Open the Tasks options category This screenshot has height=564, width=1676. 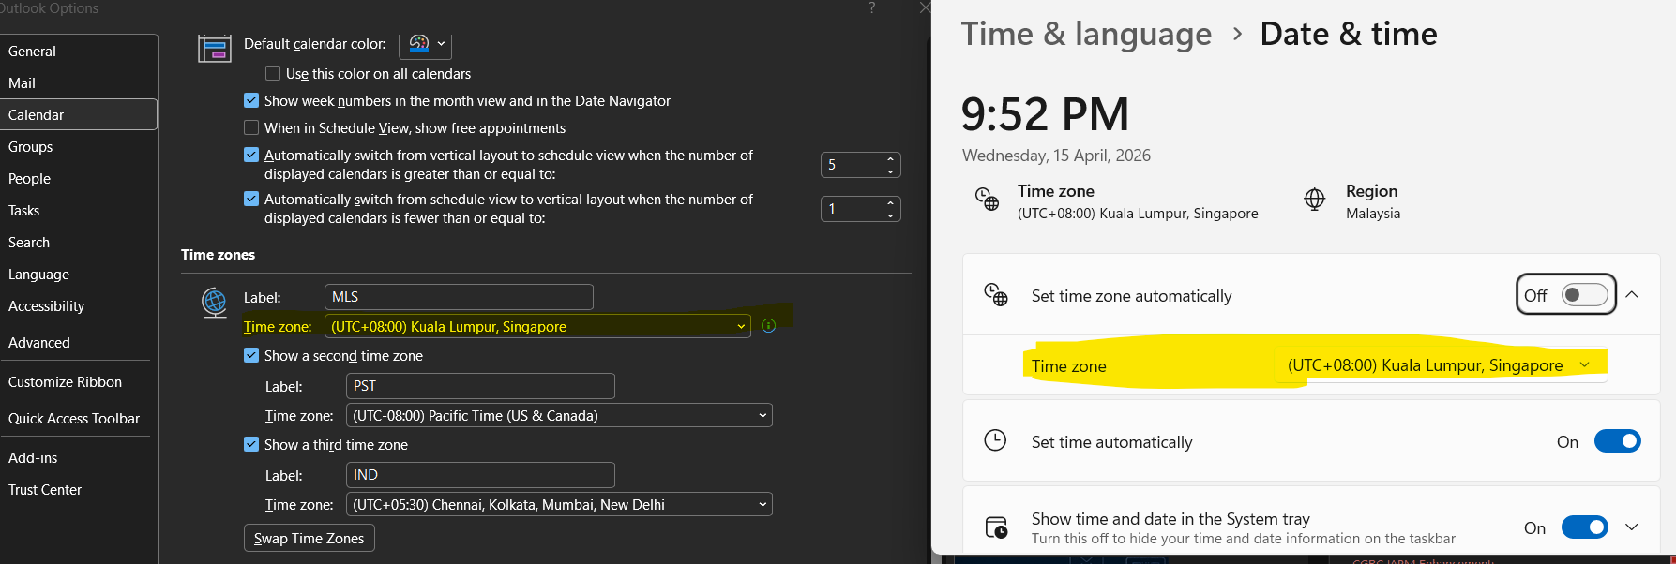(79, 211)
